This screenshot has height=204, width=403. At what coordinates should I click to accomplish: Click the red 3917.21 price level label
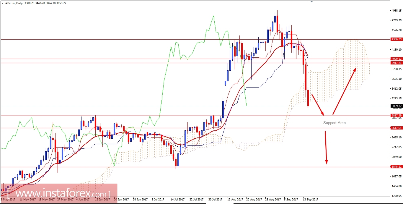397,63
